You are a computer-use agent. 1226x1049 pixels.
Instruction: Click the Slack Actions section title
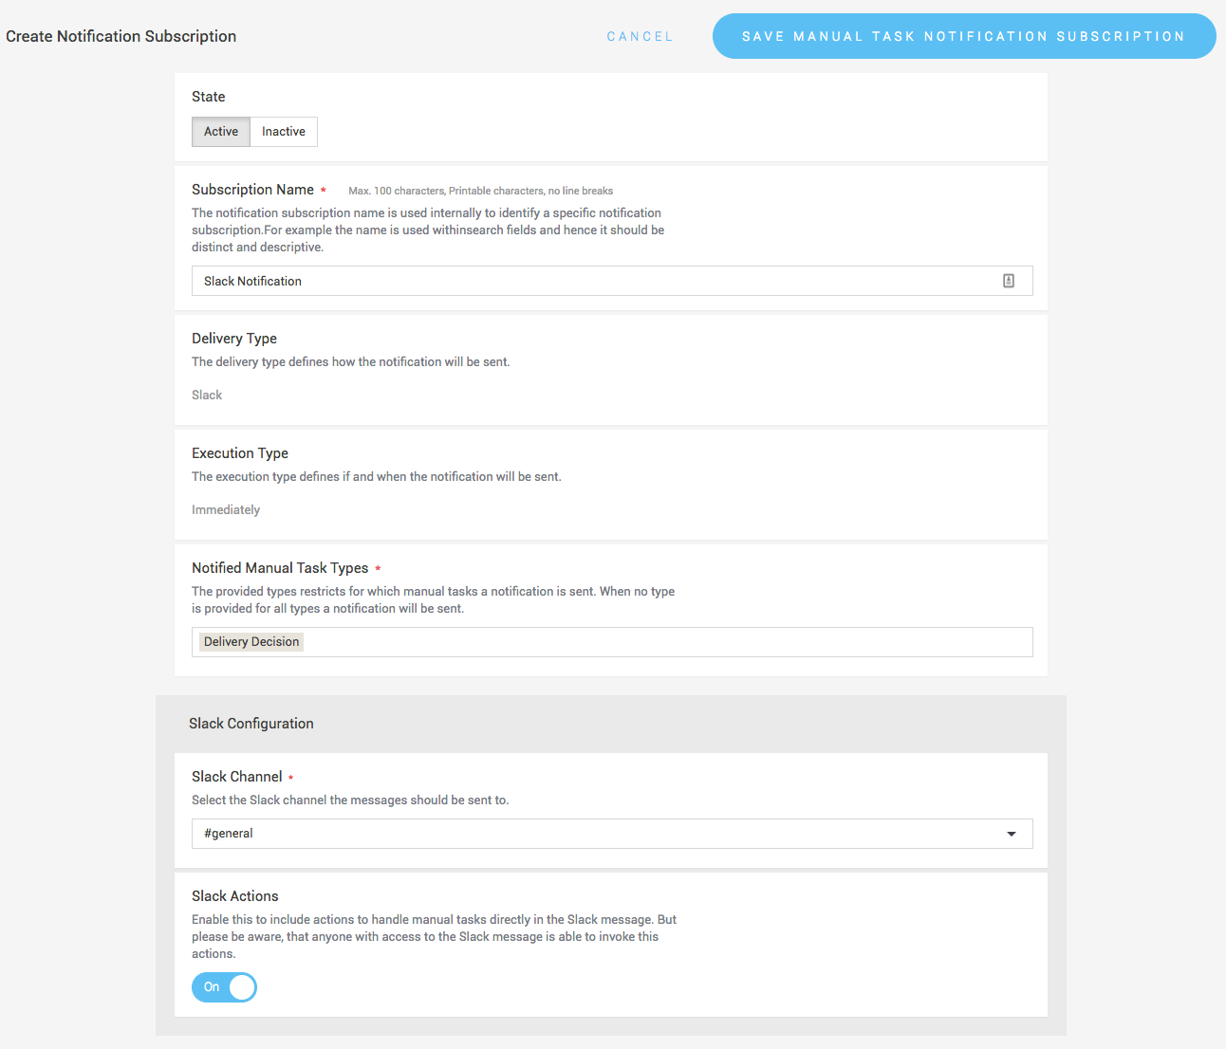point(234,895)
